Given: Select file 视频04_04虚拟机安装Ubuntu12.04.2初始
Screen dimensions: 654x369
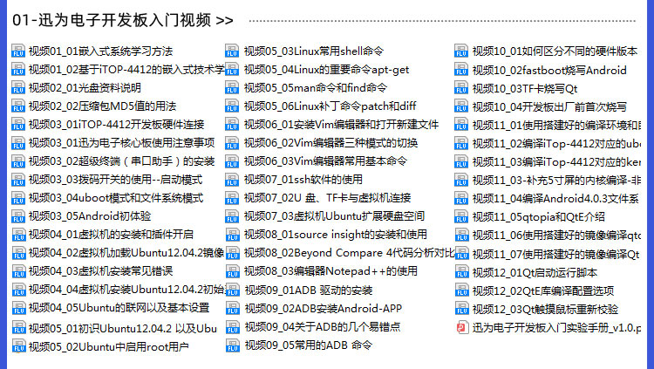Looking at the screenshot, I should [x=126, y=290].
